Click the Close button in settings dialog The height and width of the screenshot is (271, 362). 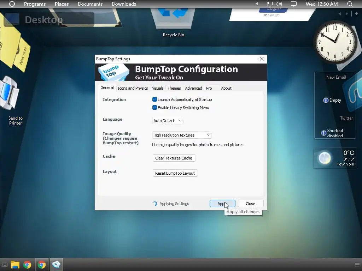tap(251, 204)
